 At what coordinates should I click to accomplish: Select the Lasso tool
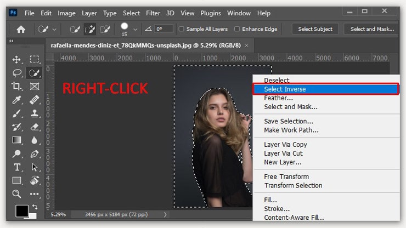[x=16, y=73]
